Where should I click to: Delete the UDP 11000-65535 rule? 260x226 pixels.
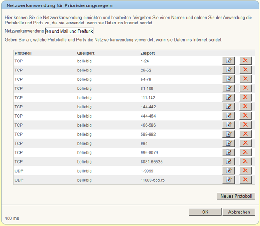pos(246,180)
